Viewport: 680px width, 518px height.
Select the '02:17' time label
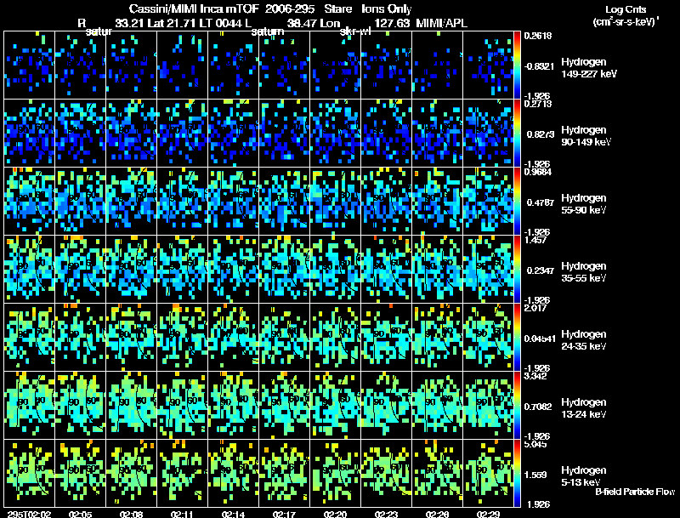(285, 515)
